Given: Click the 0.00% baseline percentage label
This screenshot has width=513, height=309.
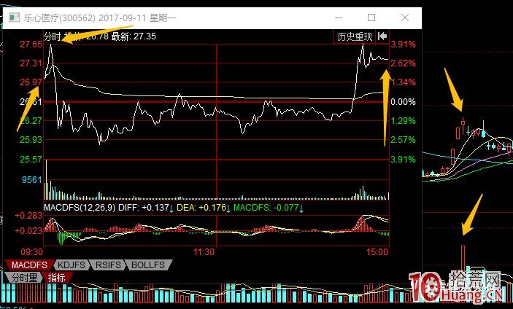Looking at the screenshot, I should click(403, 102).
